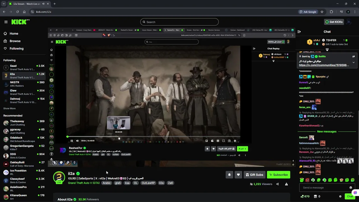Expand Show more under Following
The width and height of the screenshot is (359, 202).
click(x=9, y=108)
